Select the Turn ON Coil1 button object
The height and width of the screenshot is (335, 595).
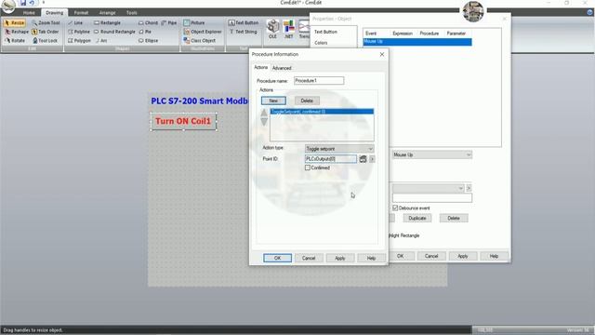183,121
